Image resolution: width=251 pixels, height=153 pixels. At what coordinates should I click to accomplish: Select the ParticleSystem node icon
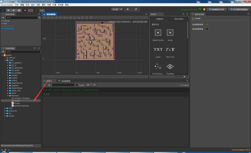(158, 67)
